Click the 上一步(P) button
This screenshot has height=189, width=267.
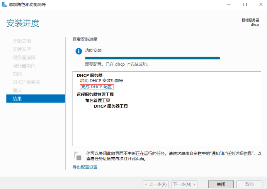(156, 184)
